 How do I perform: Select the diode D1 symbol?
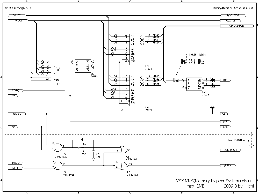[x=82, y=140]
